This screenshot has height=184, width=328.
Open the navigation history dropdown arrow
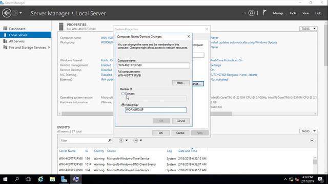coord(20,13)
